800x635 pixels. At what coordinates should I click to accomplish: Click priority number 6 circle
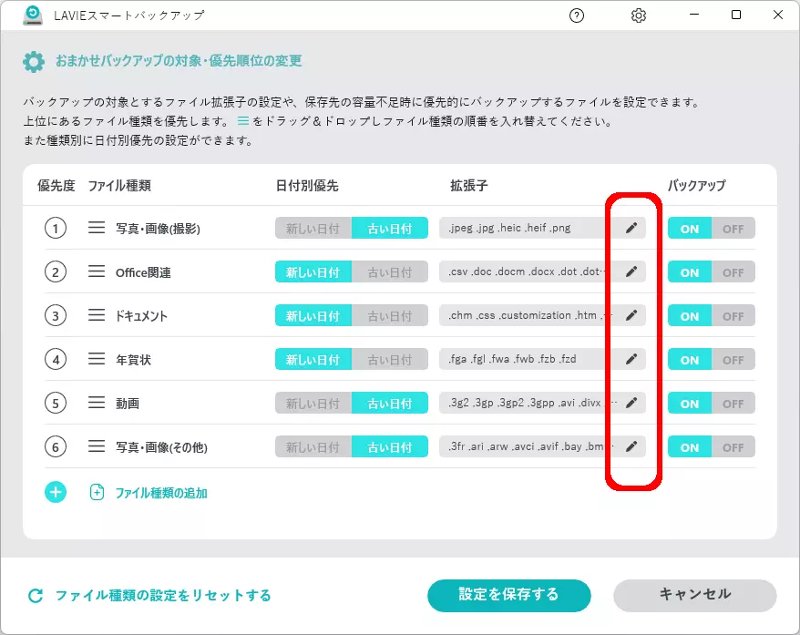click(x=56, y=447)
